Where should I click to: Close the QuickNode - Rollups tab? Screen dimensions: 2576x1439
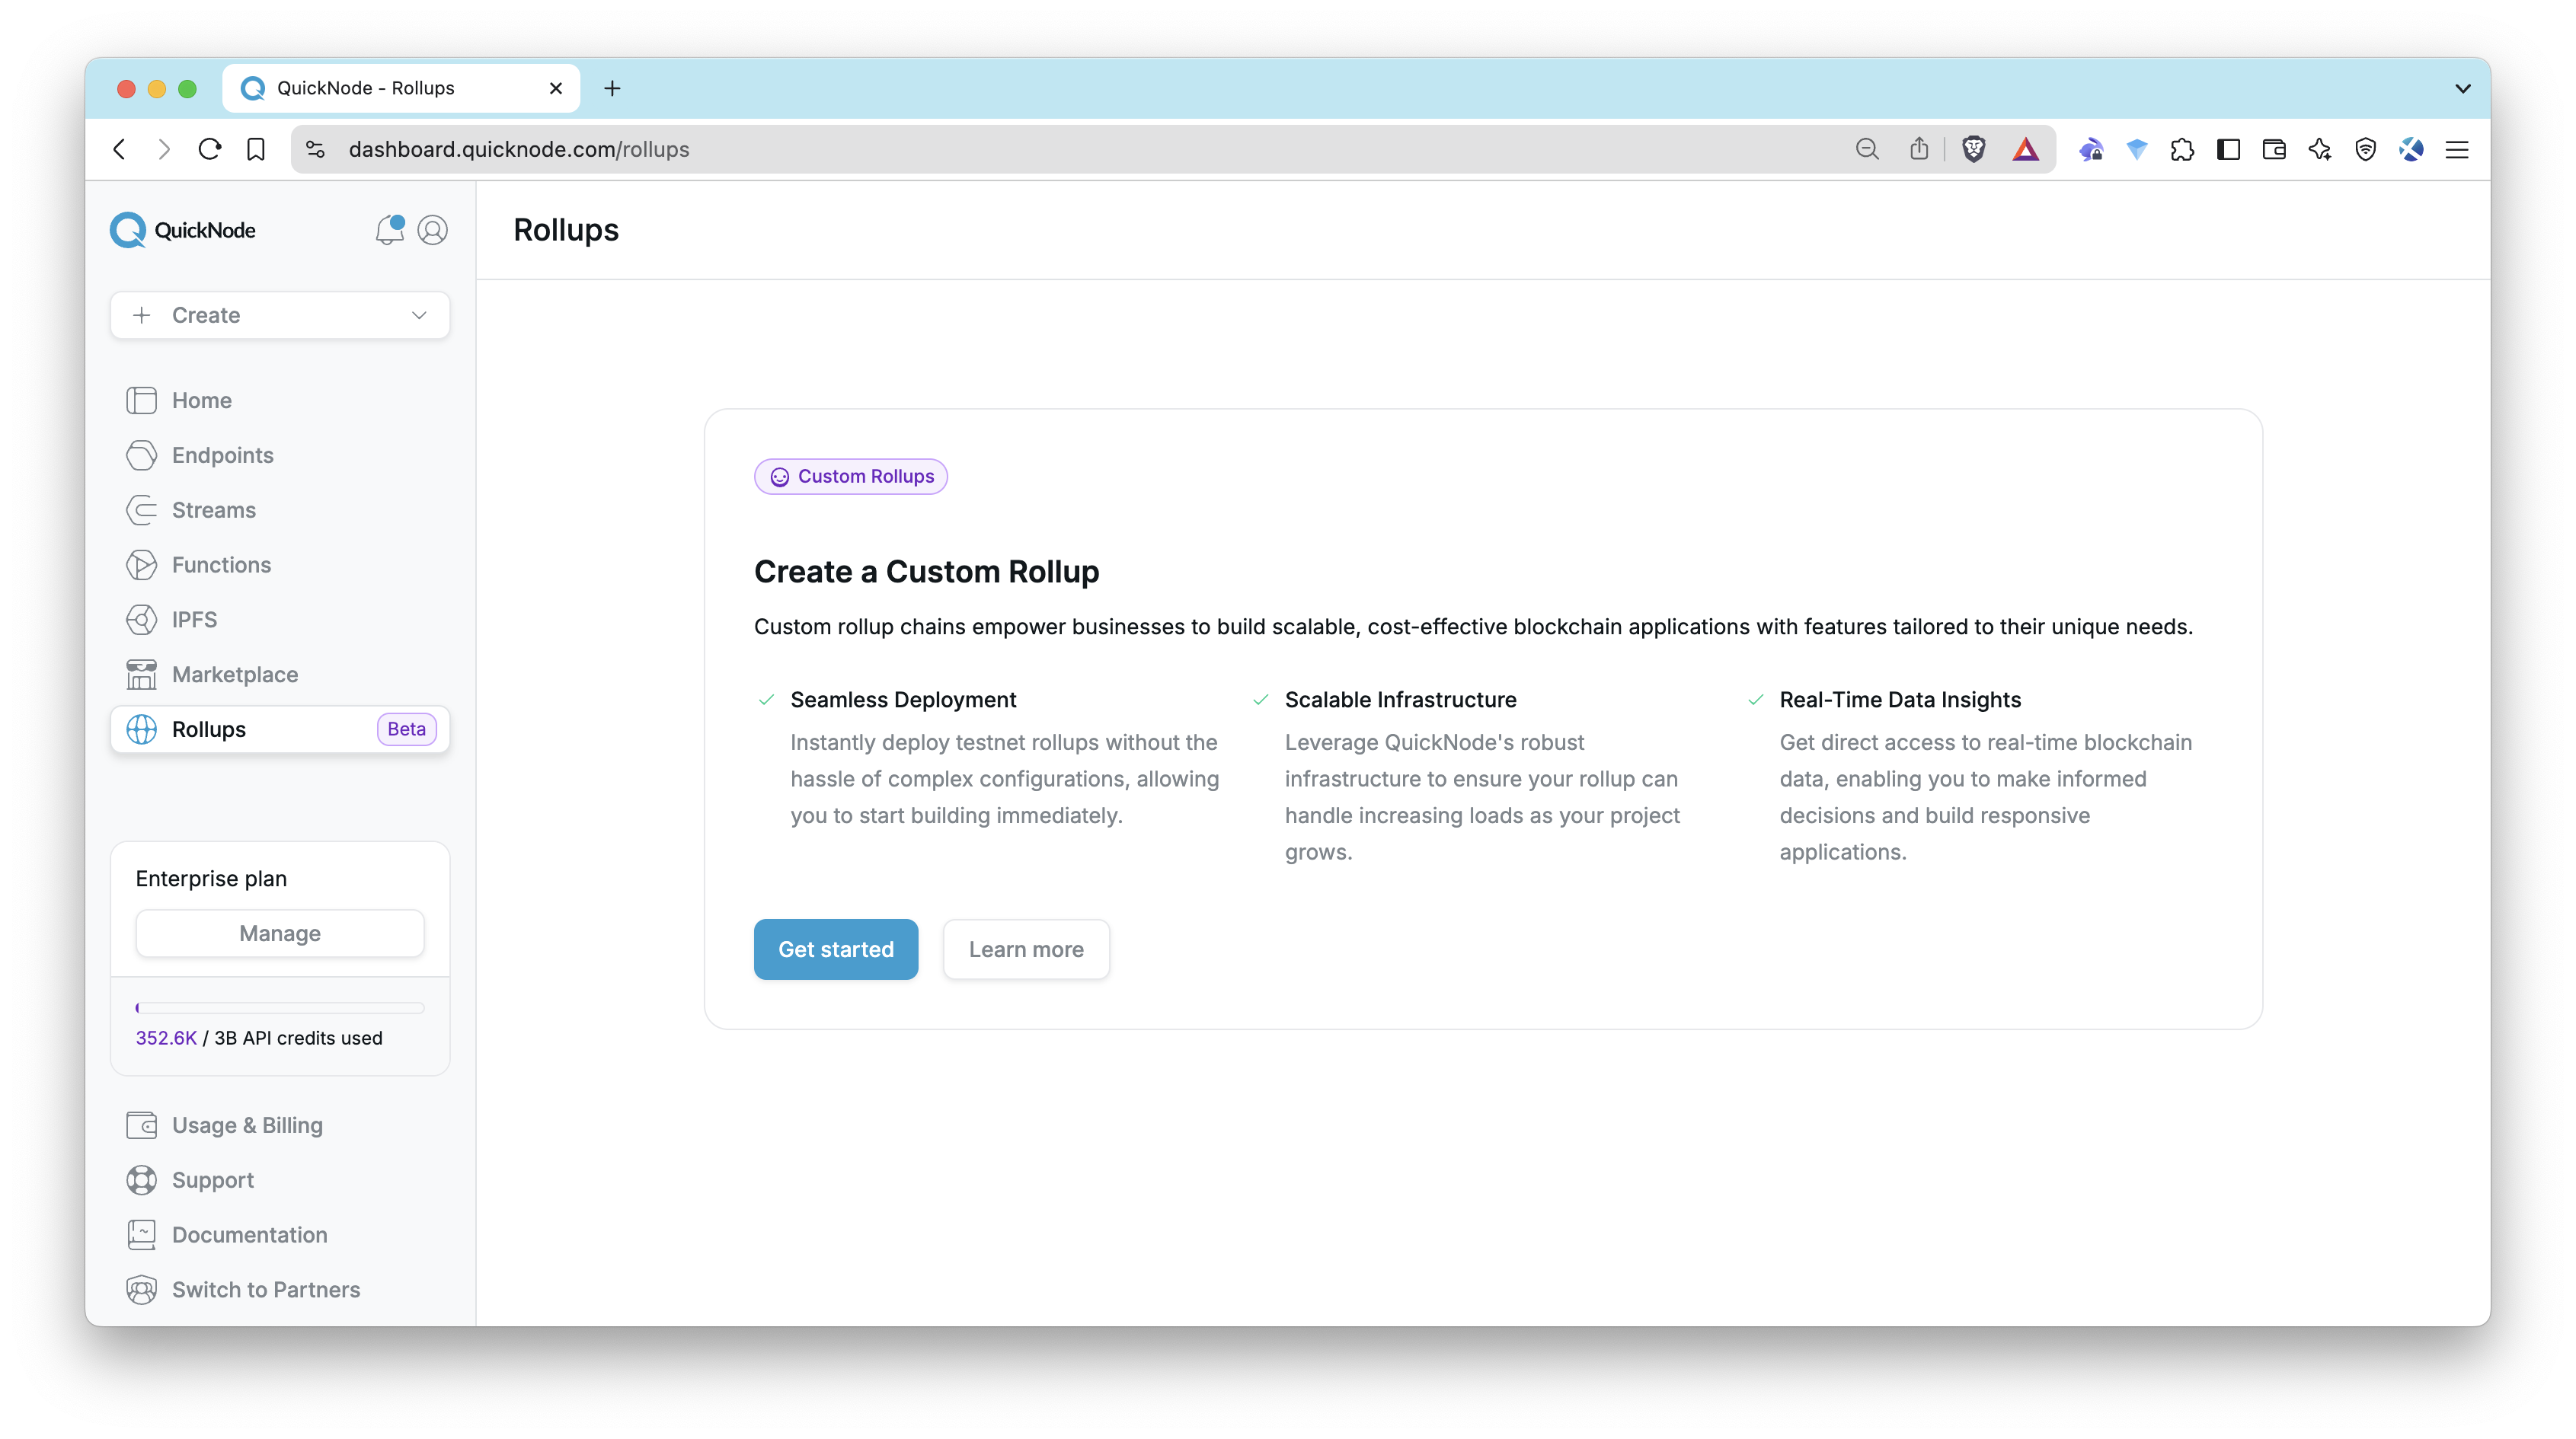click(x=556, y=88)
